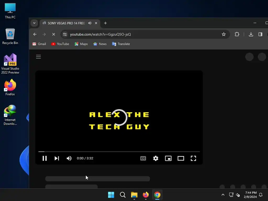Open the News bookmark

click(x=100, y=44)
